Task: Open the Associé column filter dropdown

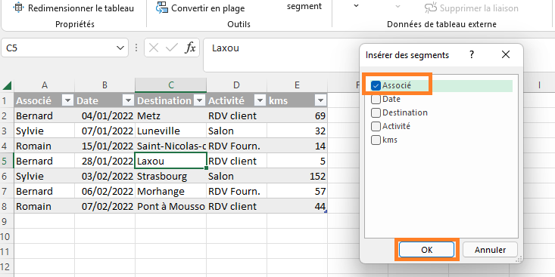Action: click(67, 101)
